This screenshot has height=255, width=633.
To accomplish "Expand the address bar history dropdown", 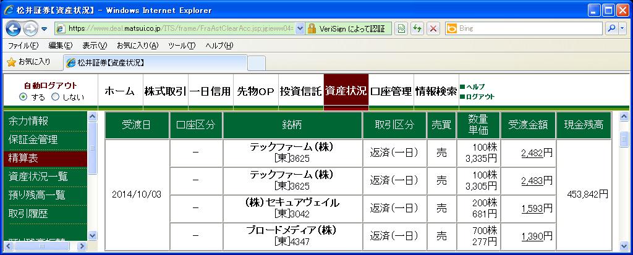I will [x=300, y=28].
